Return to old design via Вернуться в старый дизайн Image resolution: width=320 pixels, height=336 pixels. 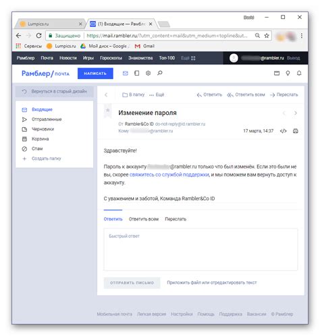[x=54, y=91]
